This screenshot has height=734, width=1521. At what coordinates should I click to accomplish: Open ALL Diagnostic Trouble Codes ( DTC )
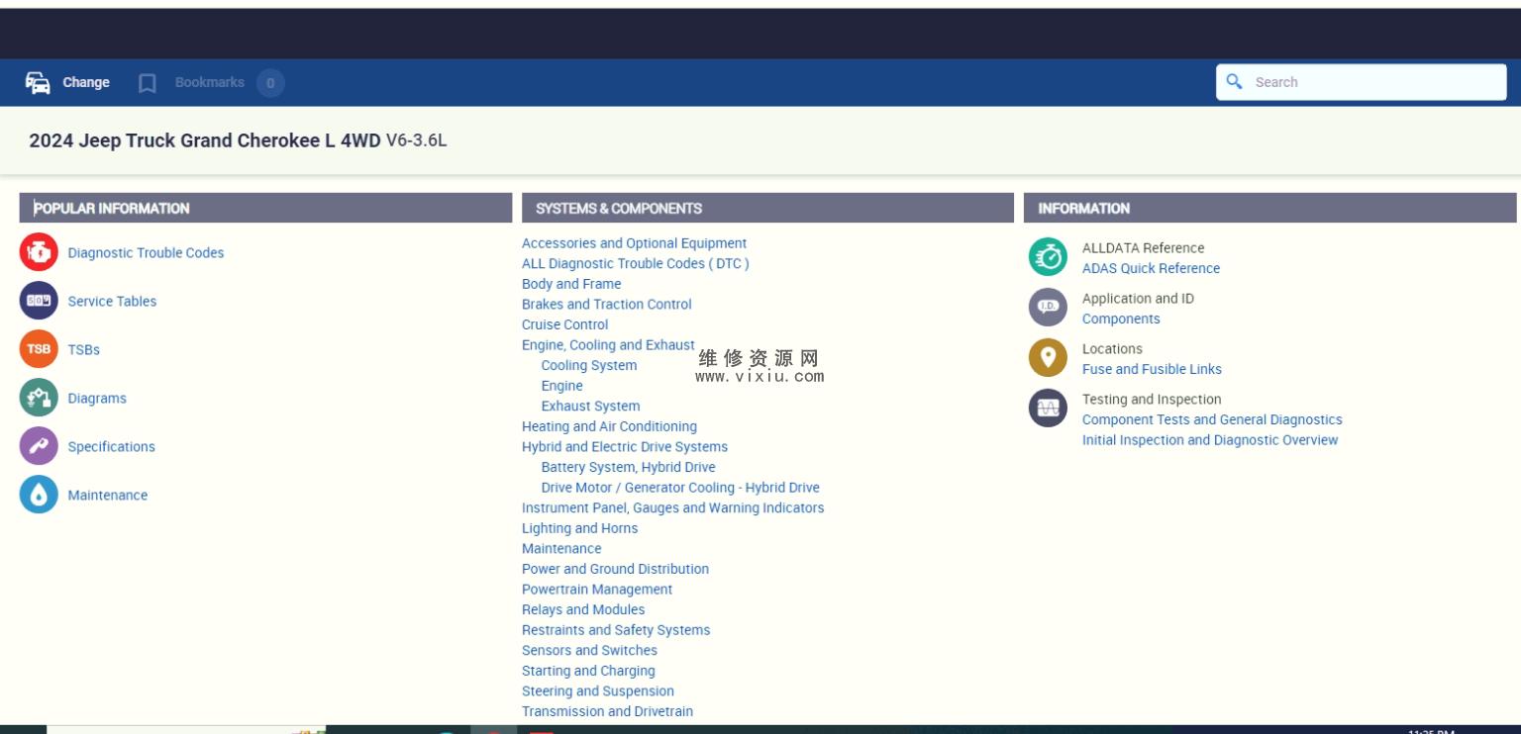(636, 264)
